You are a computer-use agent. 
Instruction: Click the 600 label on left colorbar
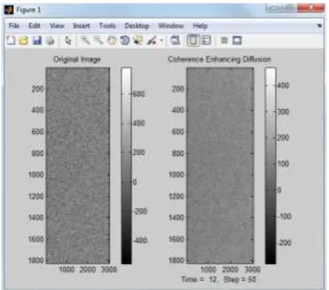coord(138,94)
